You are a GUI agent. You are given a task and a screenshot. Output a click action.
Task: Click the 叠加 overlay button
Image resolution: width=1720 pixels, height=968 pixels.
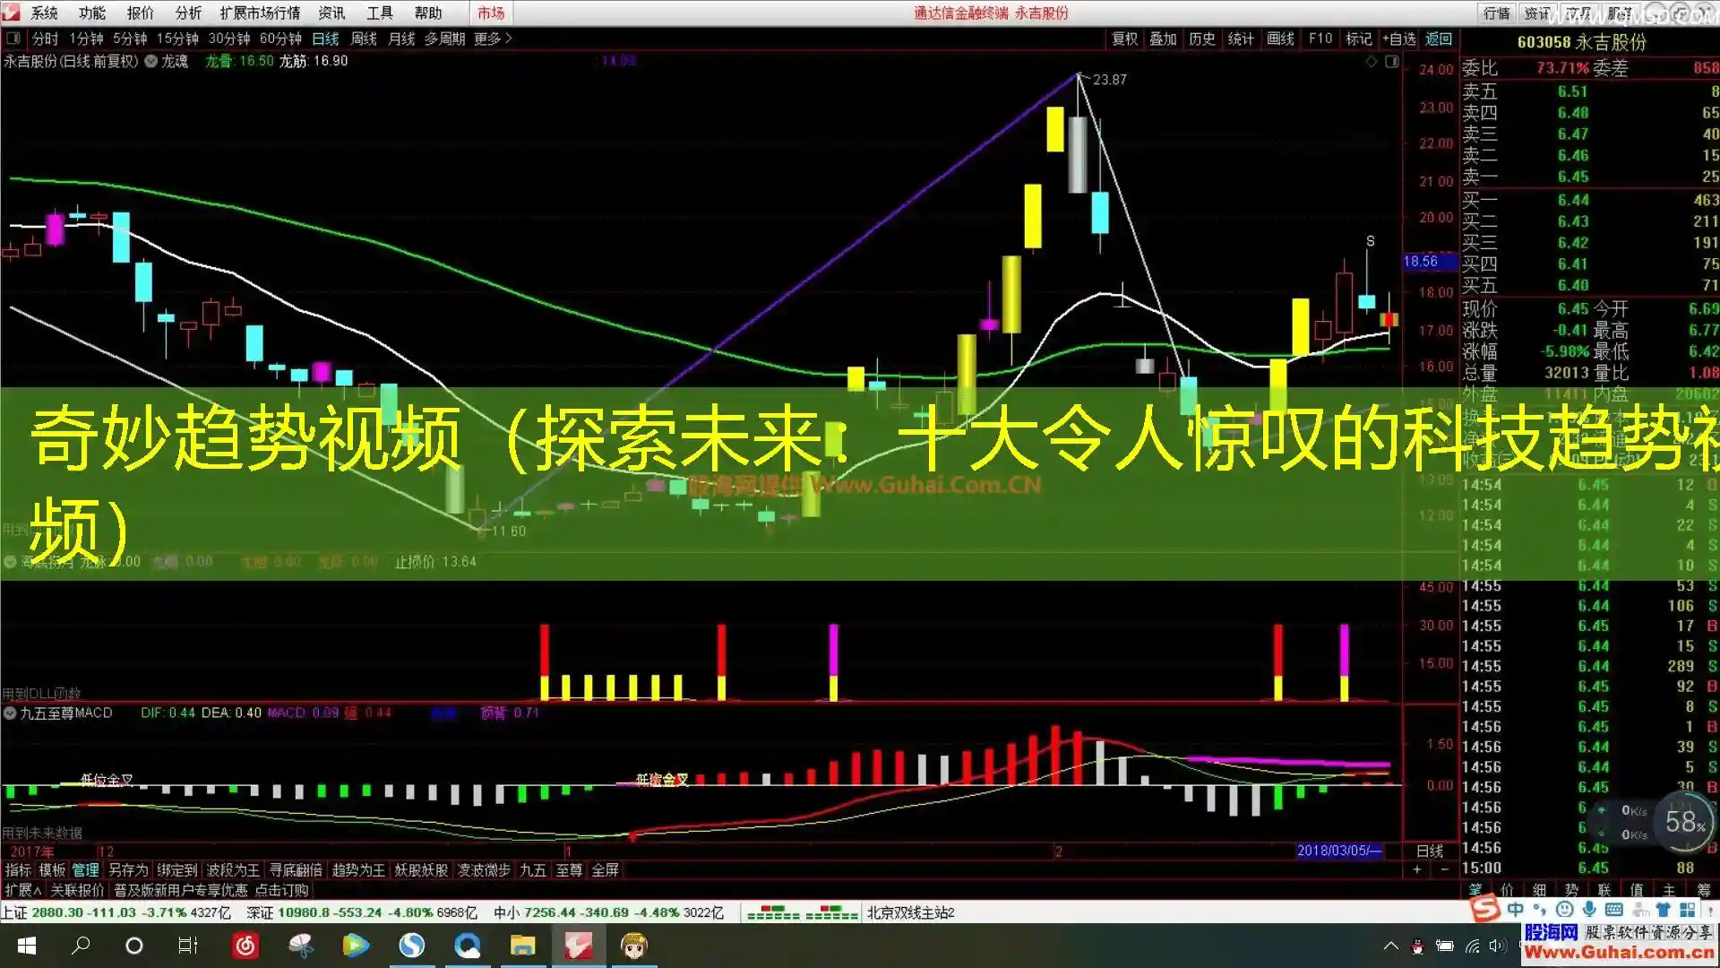click(1163, 39)
